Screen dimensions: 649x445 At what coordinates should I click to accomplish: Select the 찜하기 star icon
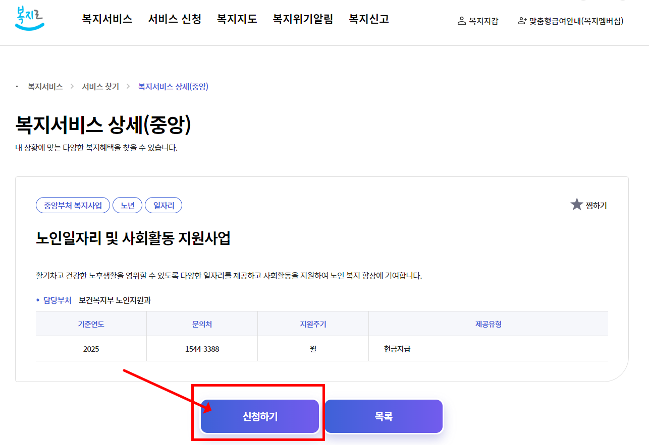pyautogui.click(x=576, y=205)
